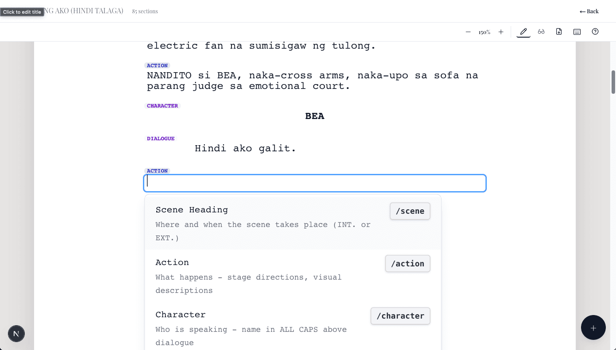Open the floating plus add button
This screenshot has width=616, height=350.
pos(593,327)
